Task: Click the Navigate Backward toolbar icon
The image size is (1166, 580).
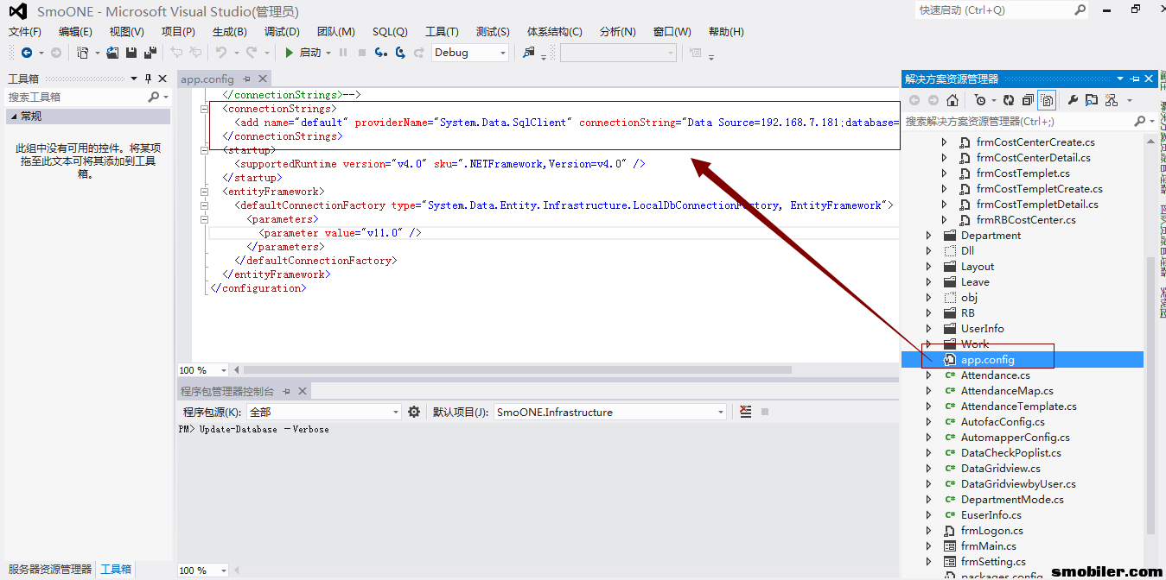Action: 27,53
